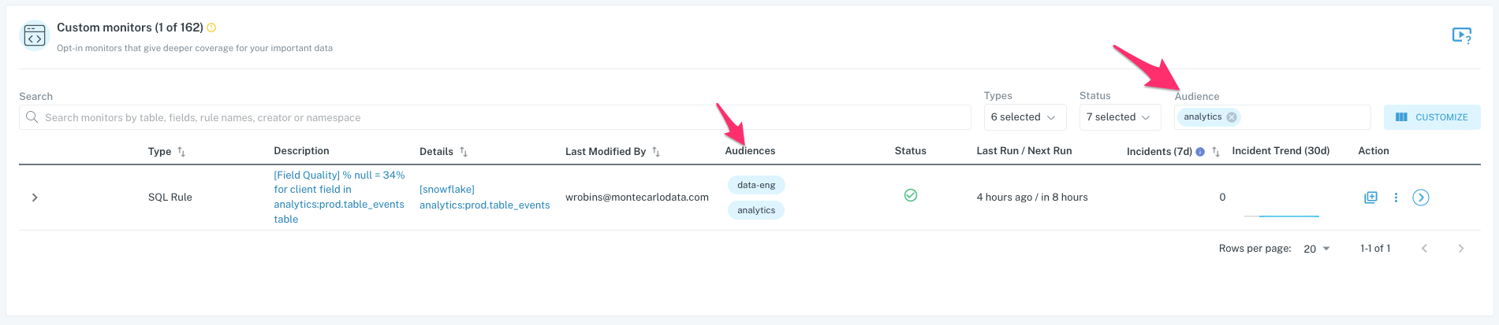Screen dimensions: 1499x325
Task: Expand the SQL Rule monitor row
Action: click(x=35, y=198)
